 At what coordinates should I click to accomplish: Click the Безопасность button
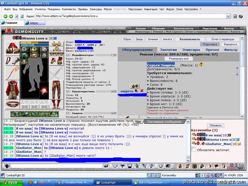click(x=190, y=39)
